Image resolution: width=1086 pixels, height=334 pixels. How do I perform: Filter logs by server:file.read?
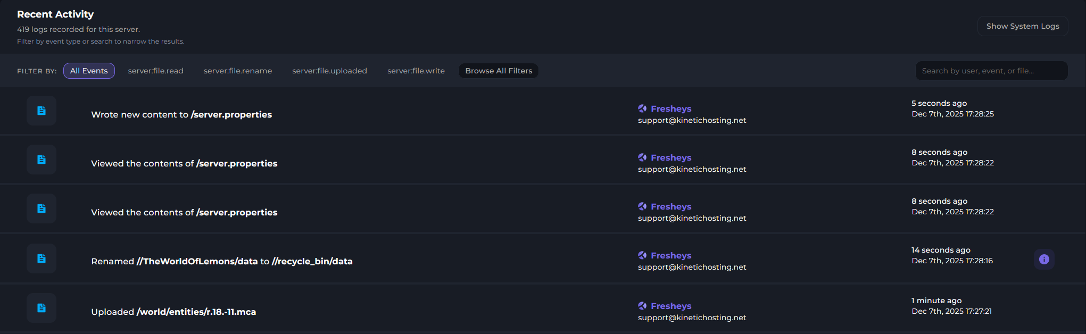pos(155,71)
